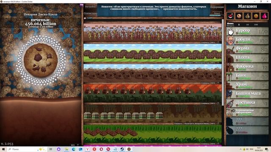Switch store mode to Купить
Image resolution: width=271 pixels, height=152 pixels.
pyautogui.click(x=230, y=24)
